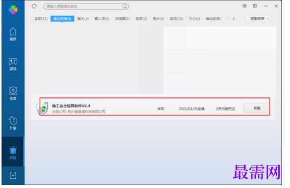Open the download manager icon at sidebar bottom
The height and width of the screenshot is (188, 290).
point(13,175)
